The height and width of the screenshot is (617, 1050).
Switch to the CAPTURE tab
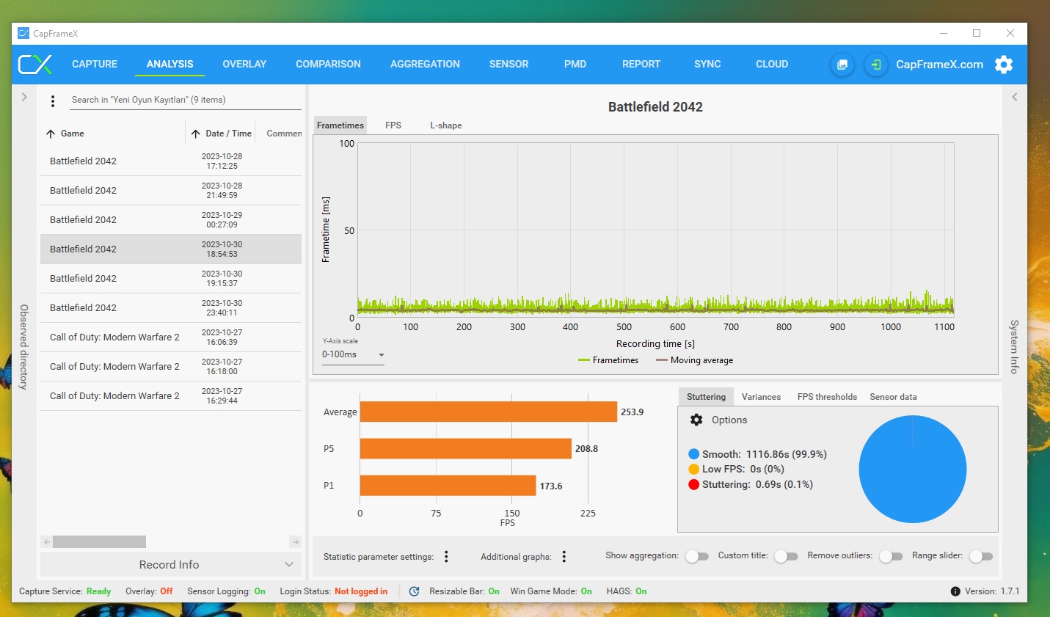tap(95, 65)
